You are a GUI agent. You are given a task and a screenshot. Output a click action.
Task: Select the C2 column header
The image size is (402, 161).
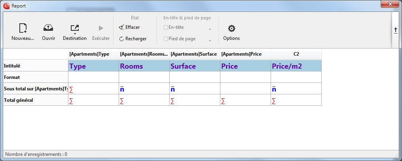click(x=296, y=54)
